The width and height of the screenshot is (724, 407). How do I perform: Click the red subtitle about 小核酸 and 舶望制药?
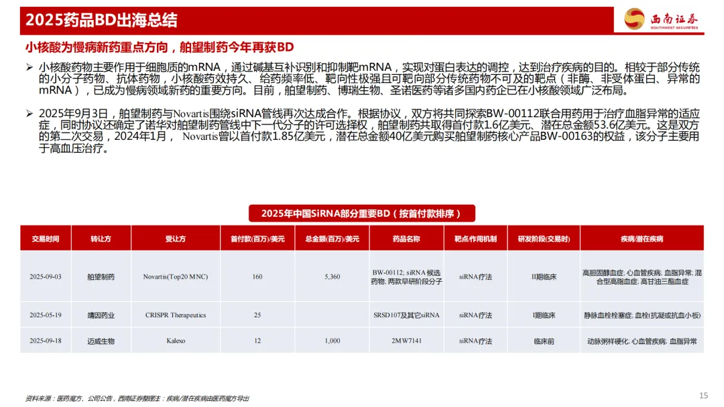[160, 47]
